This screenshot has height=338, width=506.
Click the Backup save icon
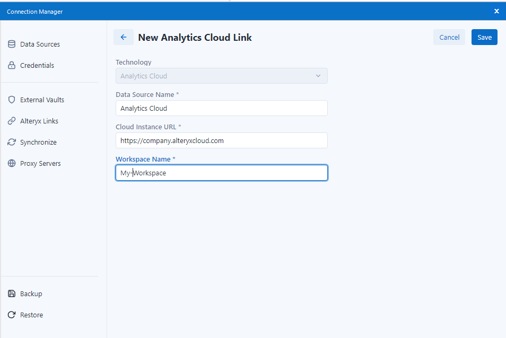(x=12, y=293)
